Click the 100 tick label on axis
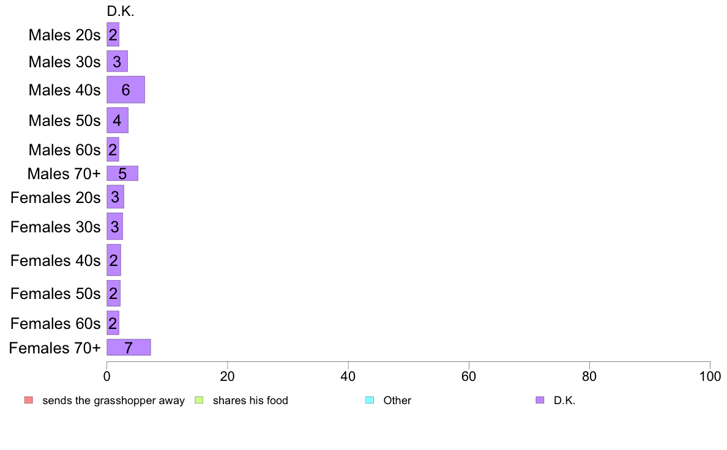Image resolution: width=727 pixels, height=450 pixels. (x=710, y=376)
